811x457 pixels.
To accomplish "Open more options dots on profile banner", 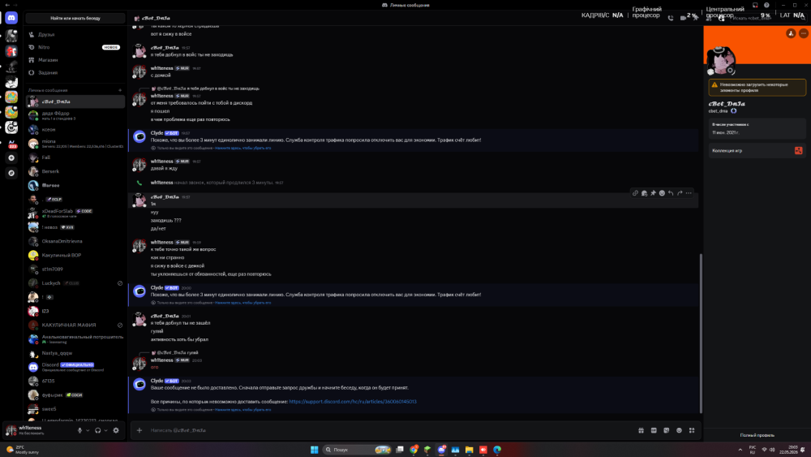I will tap(803, 33).
